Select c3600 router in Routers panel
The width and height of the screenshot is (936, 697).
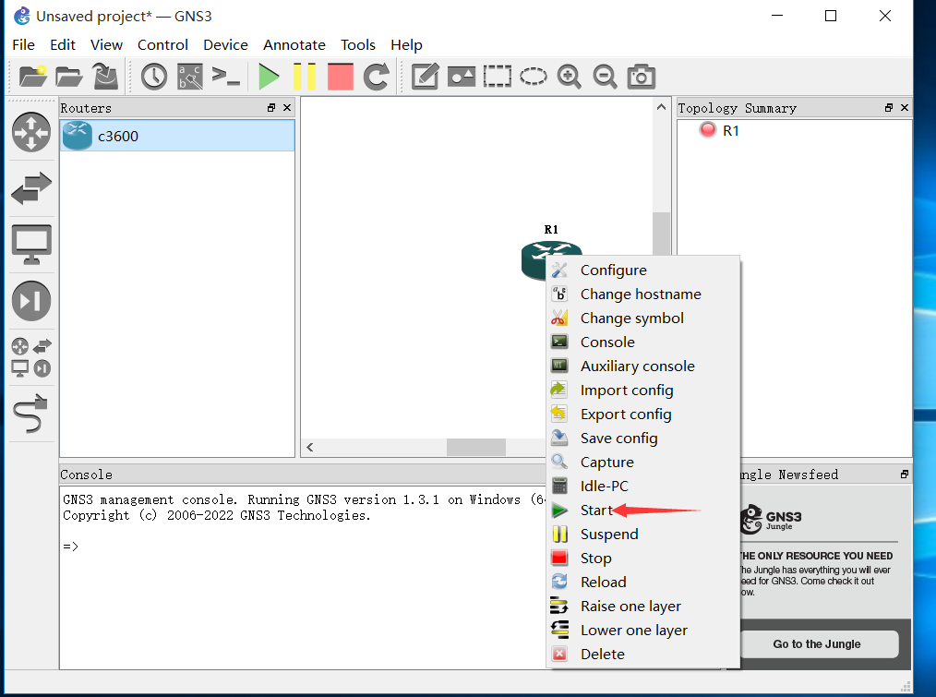click(177, 137)
